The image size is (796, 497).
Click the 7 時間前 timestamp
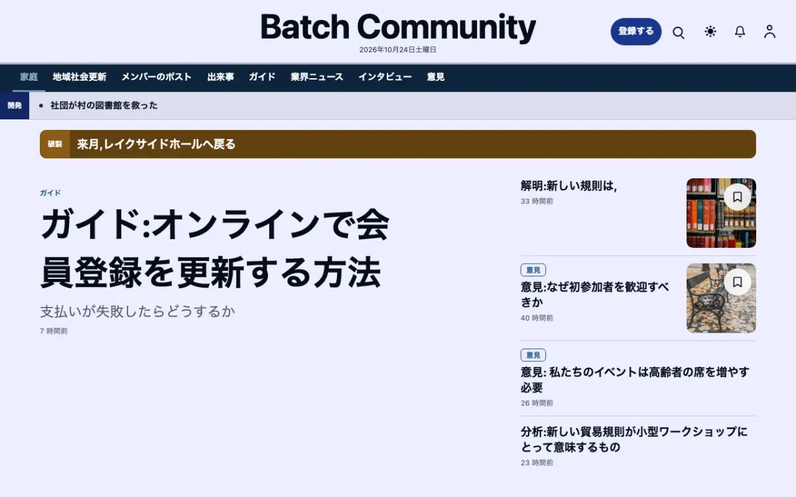click(x=54, y=331)
